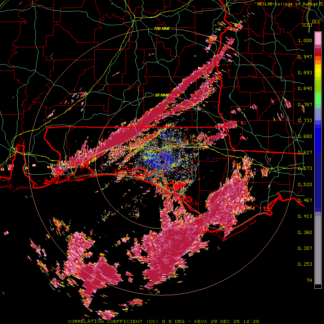Click the NEXLAB-College of DuPage header text

click(x=291, y=4)
